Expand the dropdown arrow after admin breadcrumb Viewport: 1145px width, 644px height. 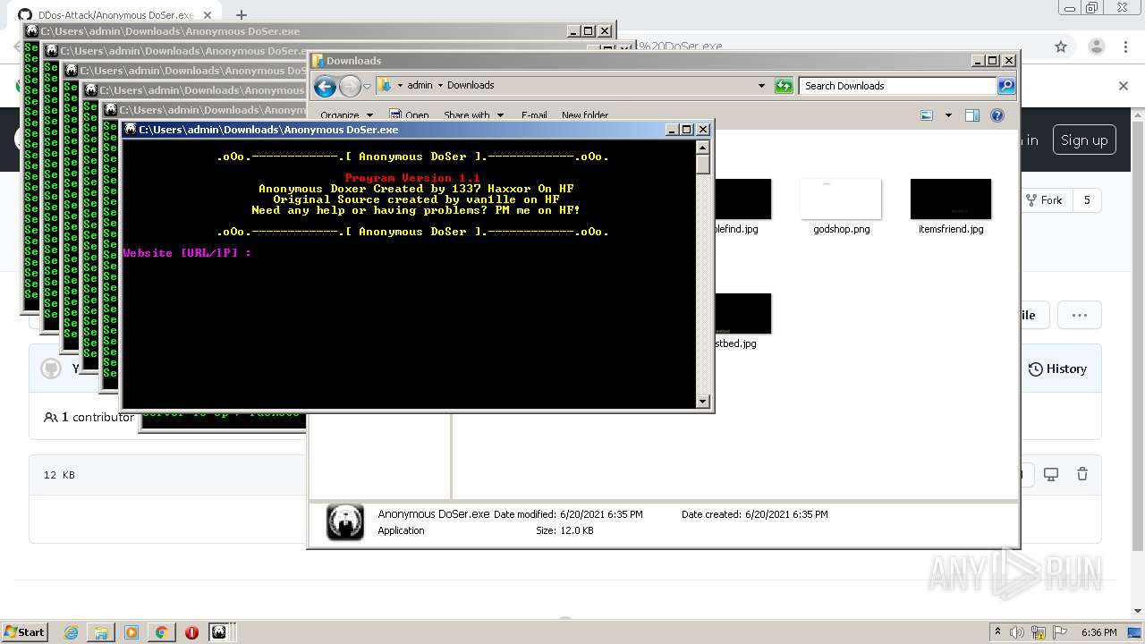(x=440, y=86)
